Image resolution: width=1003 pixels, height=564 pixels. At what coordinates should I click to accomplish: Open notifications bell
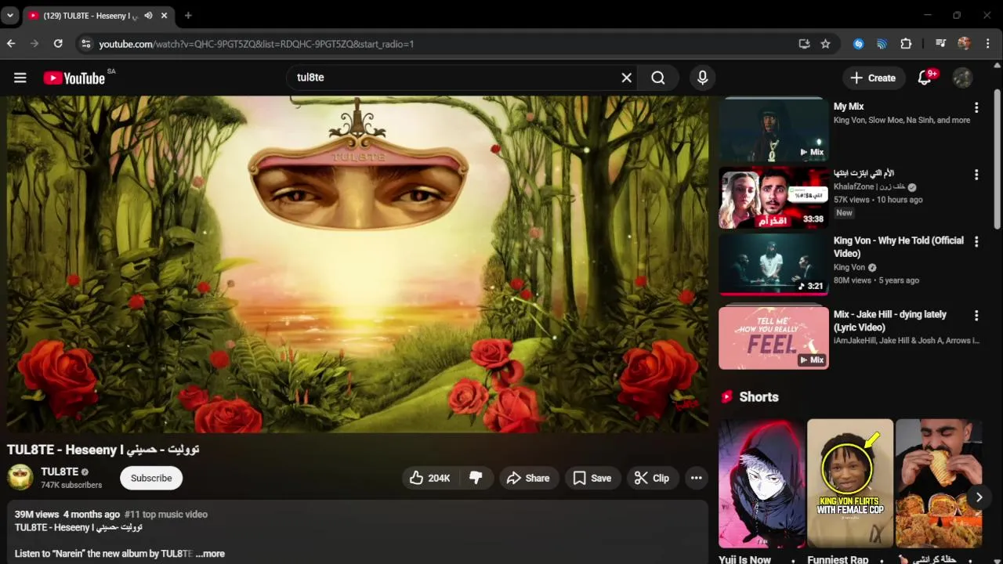(x=925, y=78)
